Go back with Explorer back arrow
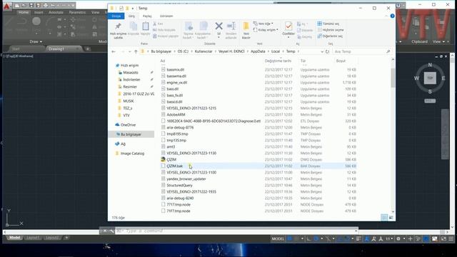This screenshot has height=257, width=457. click(114, 51)
